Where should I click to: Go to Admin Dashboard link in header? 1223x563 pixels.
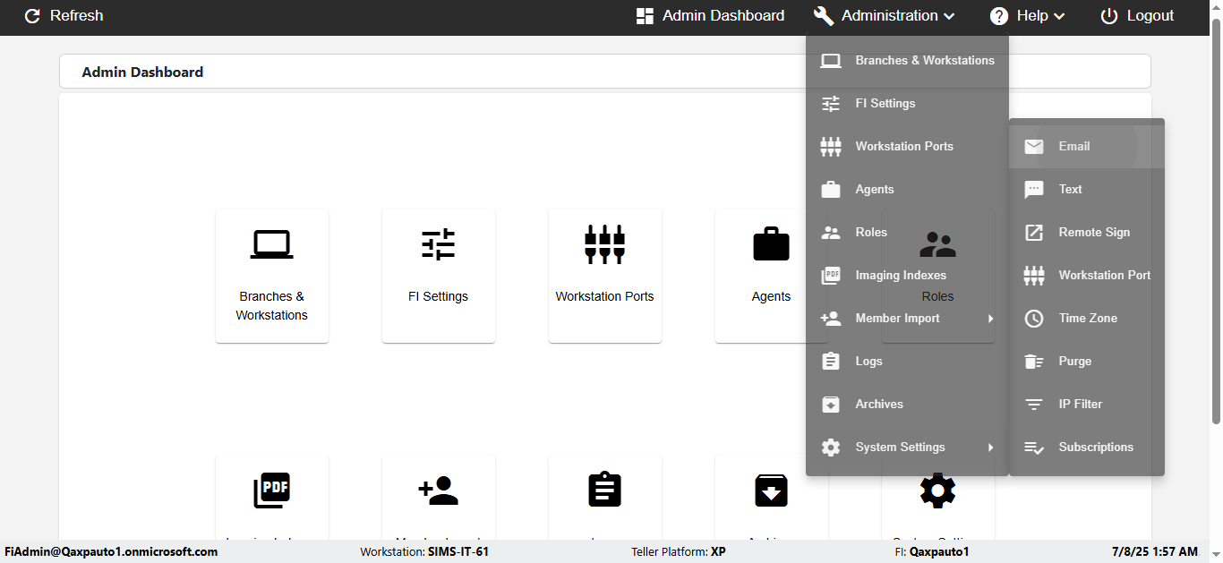[x=710, y=16]
